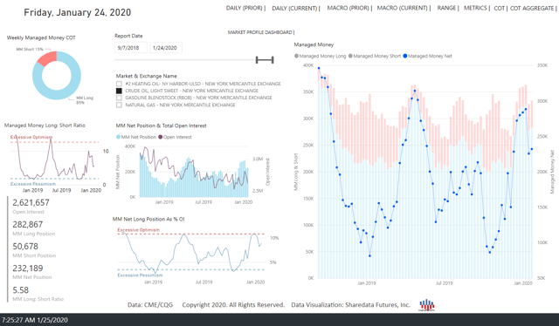This screenshot has height=326, width=559.
Task: Toggle Managed Money Net legend marker
Action: point(405,56)
